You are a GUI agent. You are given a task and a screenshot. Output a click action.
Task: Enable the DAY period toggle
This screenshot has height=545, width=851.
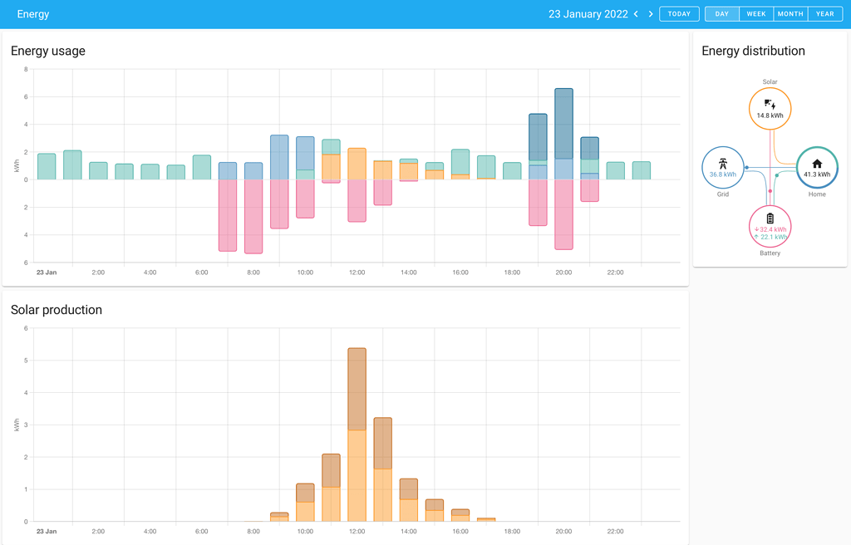coord(721,13)
